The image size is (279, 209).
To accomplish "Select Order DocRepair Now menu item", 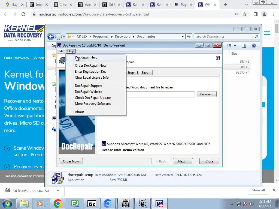I will click(x=96, y=66).
